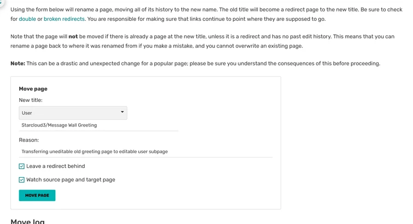Screen dimensions: 413x224
Task: Click the "Leave a redirect behind" label text
Action: click(55, 166)
